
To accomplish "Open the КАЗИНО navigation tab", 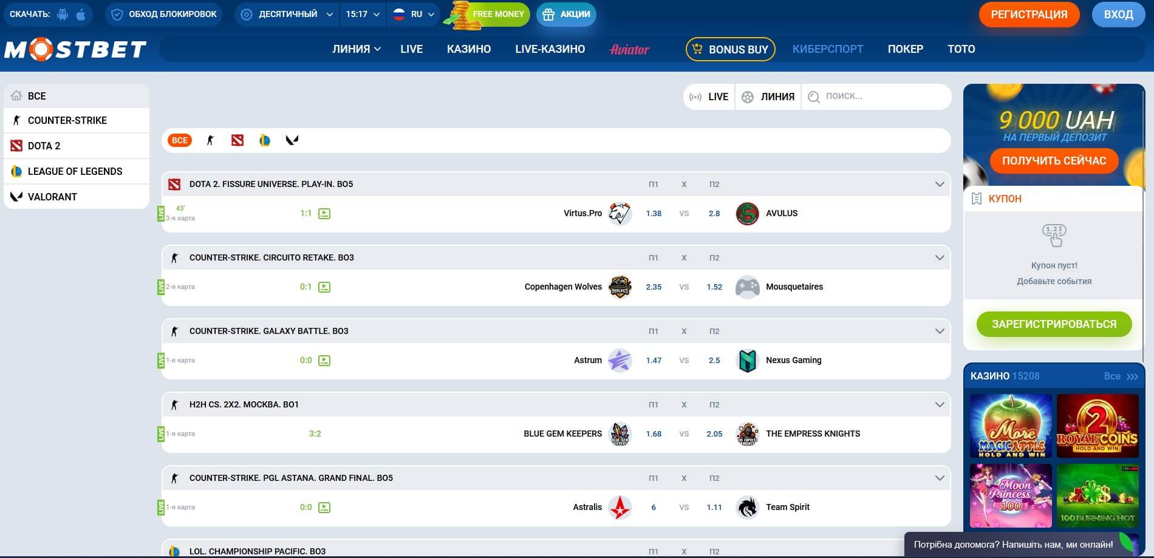I will click(469, 49).
